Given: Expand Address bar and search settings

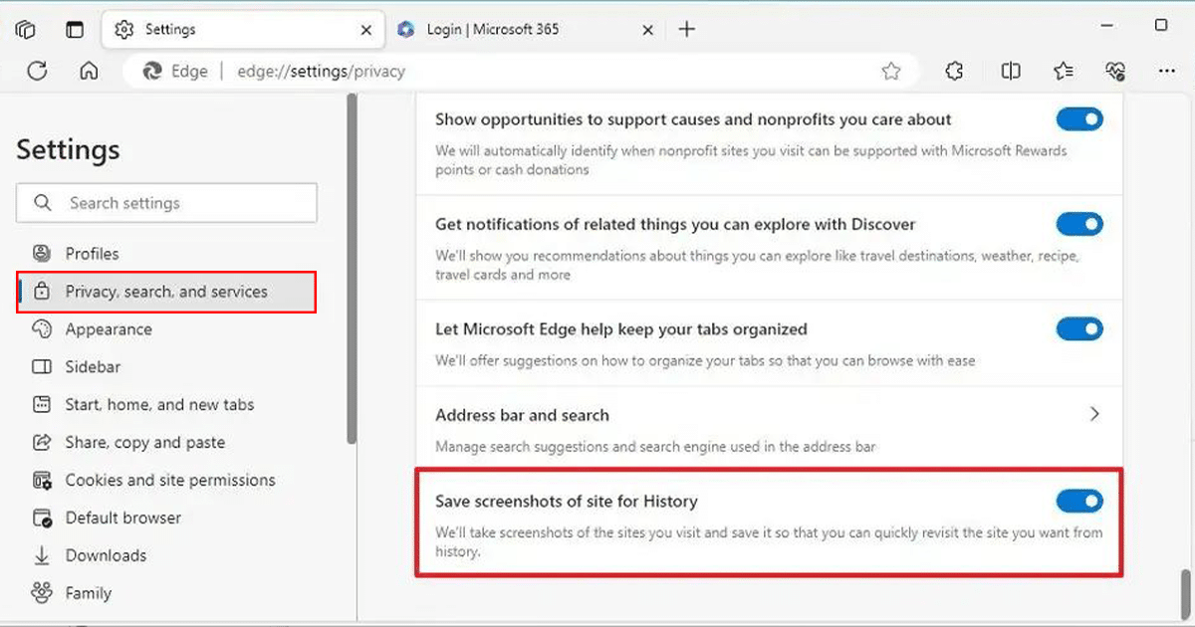Looking at the screenshot, I should click(1094, 413).
